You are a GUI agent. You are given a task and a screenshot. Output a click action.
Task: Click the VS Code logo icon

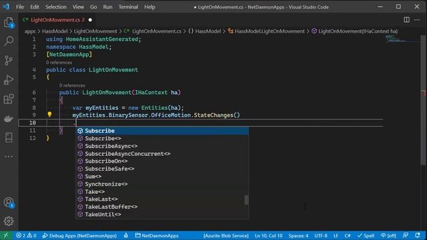(x=6, y=7)
